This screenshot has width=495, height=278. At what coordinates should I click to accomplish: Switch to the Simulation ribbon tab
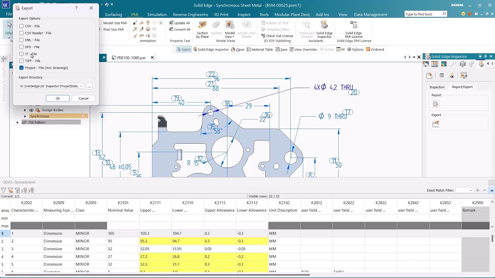[x=157, y=15]
